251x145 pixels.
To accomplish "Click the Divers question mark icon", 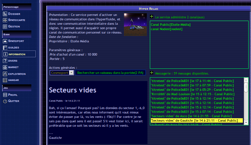I will click(x=5, y=61).
